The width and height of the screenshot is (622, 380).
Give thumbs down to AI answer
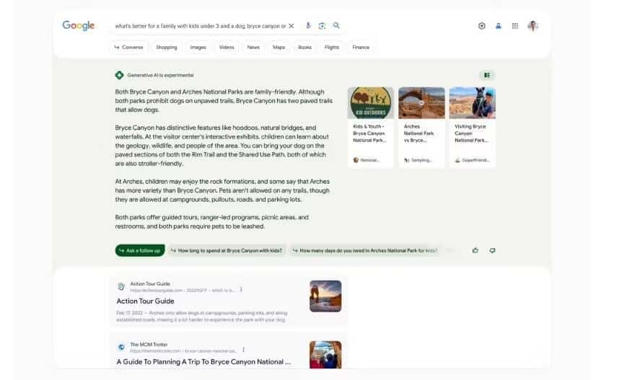492,250
